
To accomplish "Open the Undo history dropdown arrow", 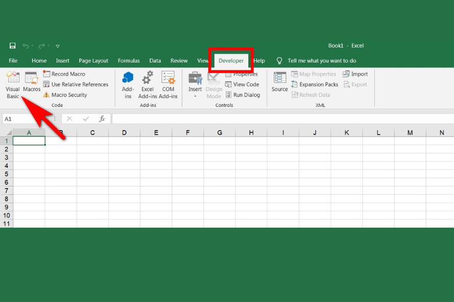I will click(33, 46).
